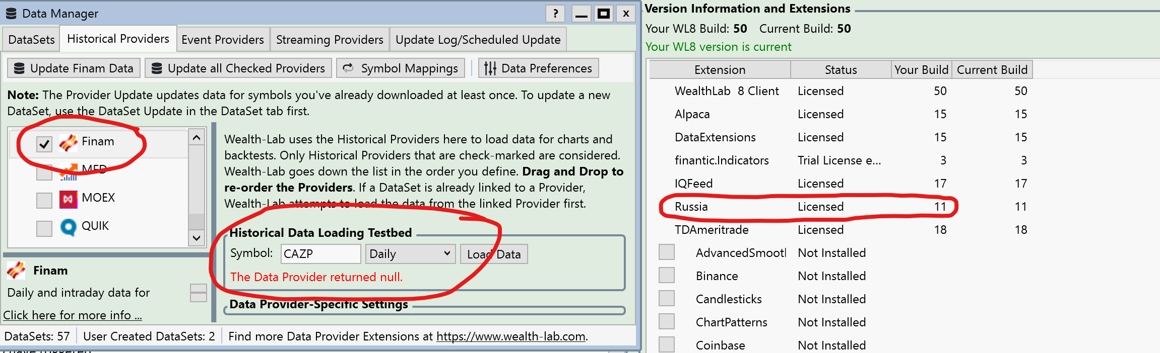Viewport: 1160px width, 353px height.
Task: Click the provider description splitter grip
Action: pyautogui.click(x=199, y=293)
